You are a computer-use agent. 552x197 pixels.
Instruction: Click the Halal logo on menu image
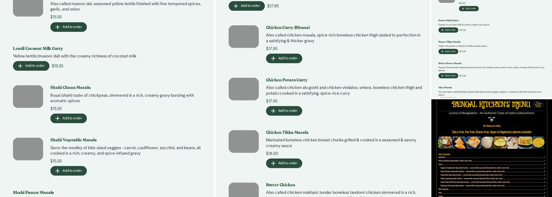pos(538,104)
